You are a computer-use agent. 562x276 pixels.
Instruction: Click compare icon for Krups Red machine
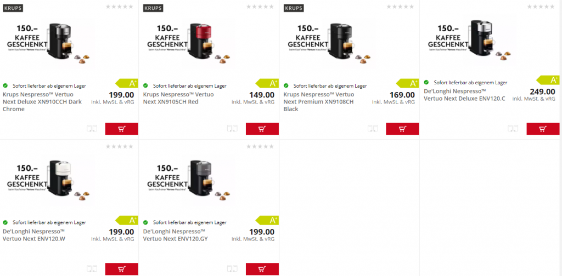pyautogui.click(x=232, y=128)
